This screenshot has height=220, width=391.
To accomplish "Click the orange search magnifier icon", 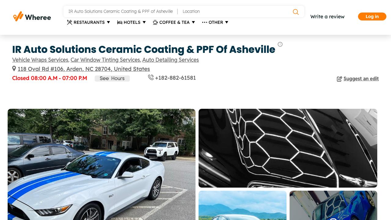I will 296,12.
